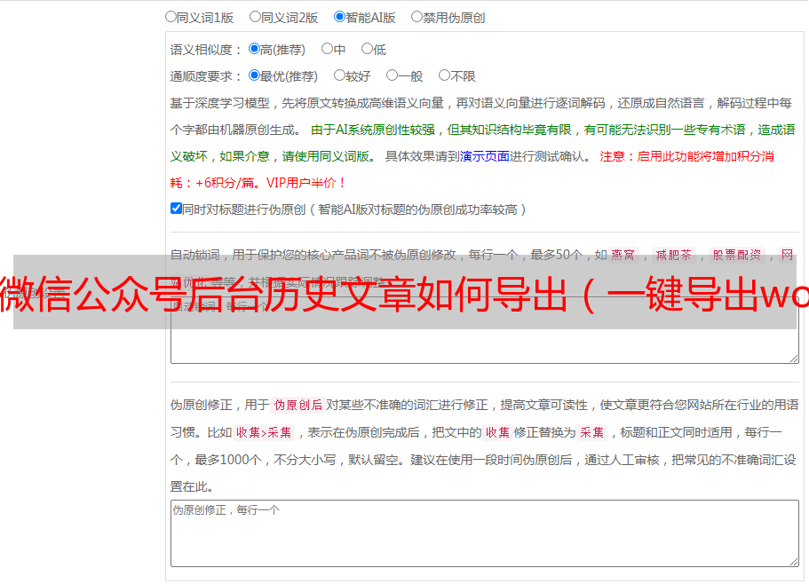This screenshot has width=809, height=584.
Task: Click the 自动锁词 text area
Action: tap(485, 330)
